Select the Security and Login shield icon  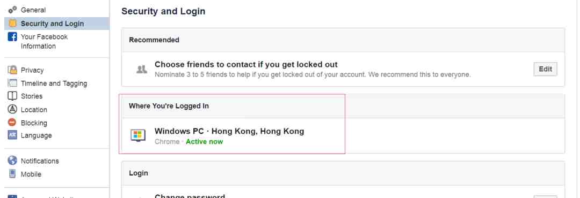pyautogui.click(x=12, y=23)
